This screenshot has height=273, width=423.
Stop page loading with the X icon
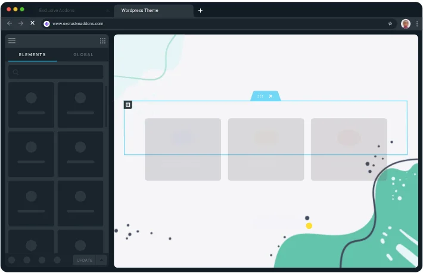32,23
